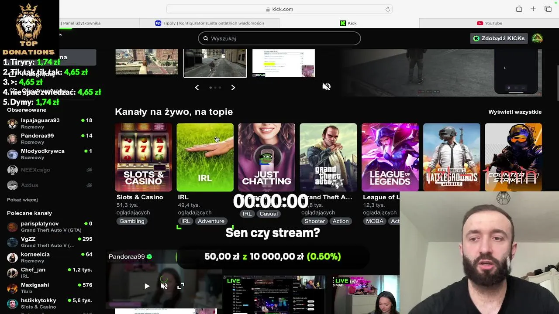This screenshot has width=559, height=314.
Task: Click lapajaguara93 avatar icon
Action: (13, 123)
